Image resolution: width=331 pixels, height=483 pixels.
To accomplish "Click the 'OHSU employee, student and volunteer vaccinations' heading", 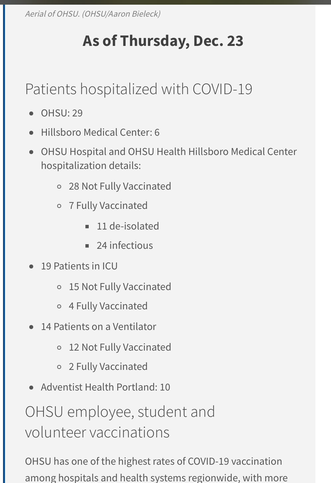I will pos(120,422).
